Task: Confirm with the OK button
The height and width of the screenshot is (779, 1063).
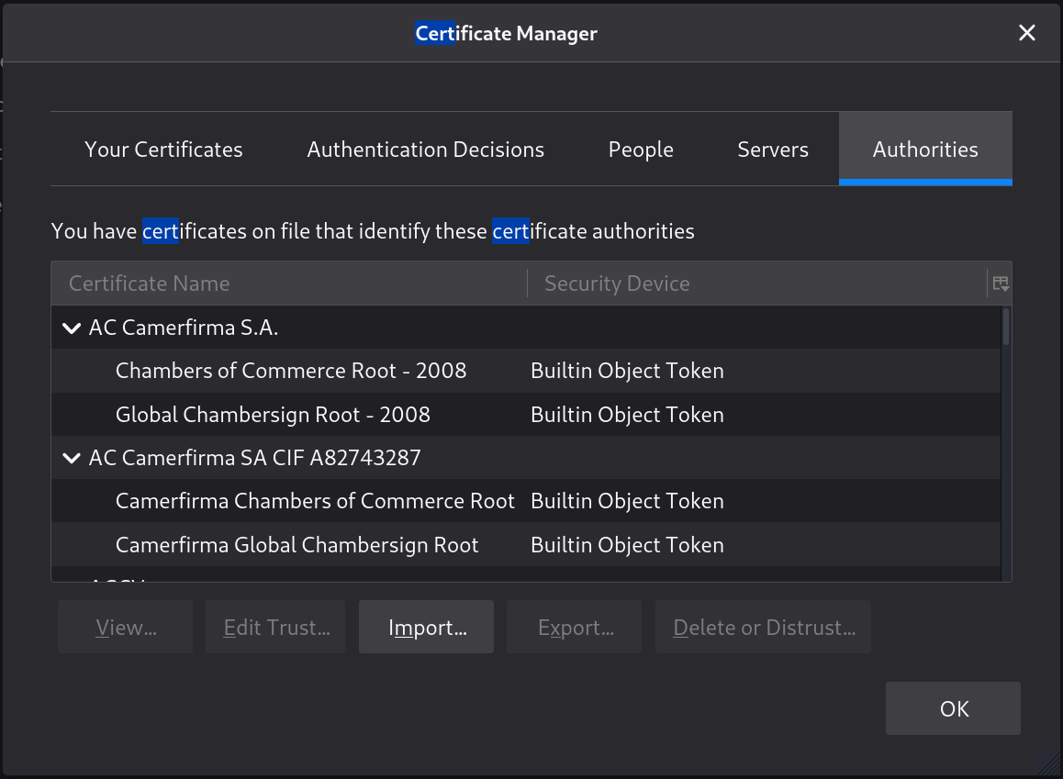Action: point(953,708)
